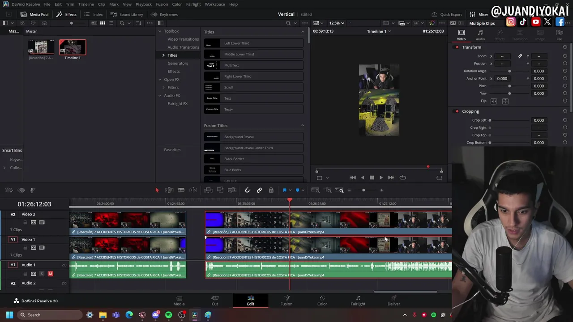Screen dimensions: 573x322
Task: Expand the Titles category arrow
Action: (x=163, y=55)
